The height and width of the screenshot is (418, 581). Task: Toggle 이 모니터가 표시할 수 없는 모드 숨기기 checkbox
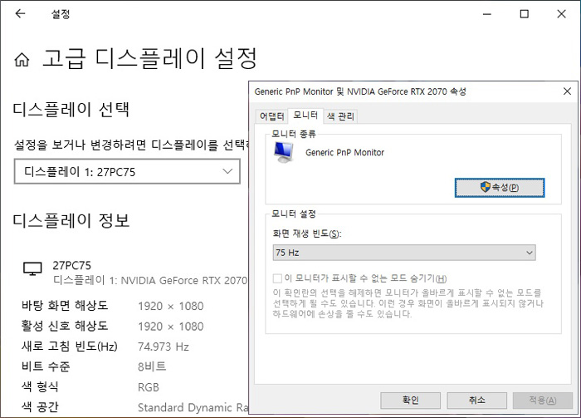coord(277,278)
